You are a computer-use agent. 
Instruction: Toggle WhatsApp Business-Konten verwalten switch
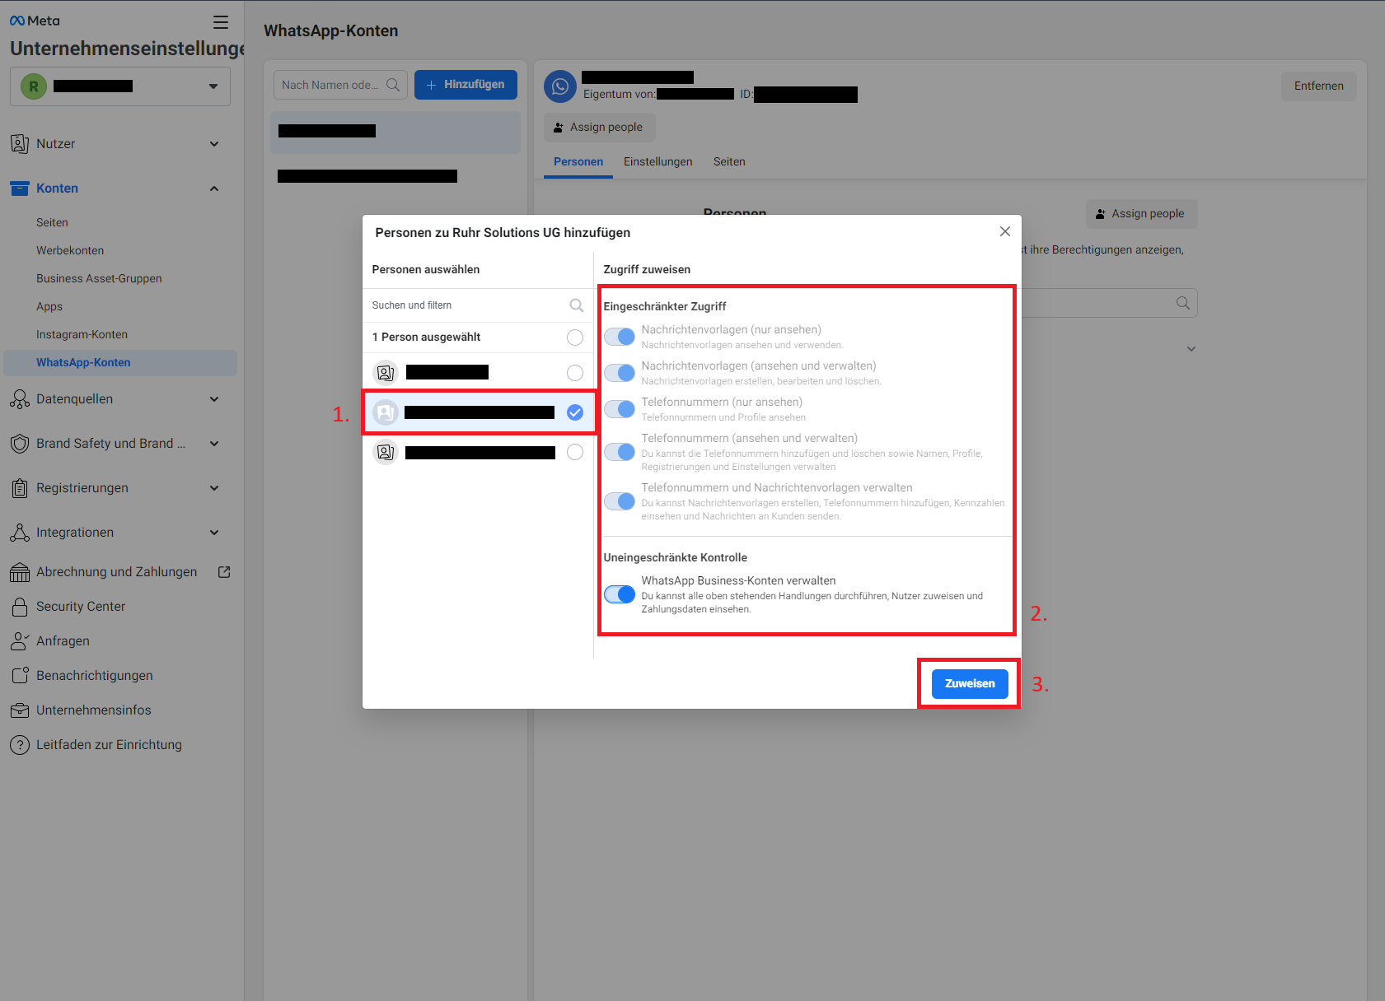pos(620,594)
